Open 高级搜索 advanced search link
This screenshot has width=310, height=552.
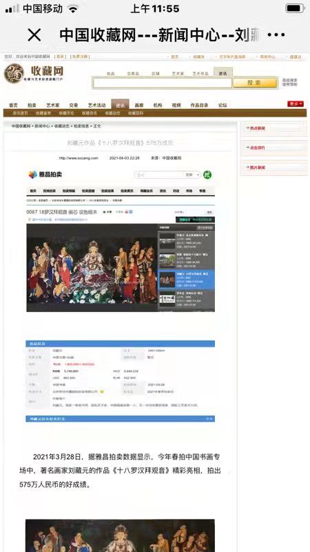click(289, 80)
